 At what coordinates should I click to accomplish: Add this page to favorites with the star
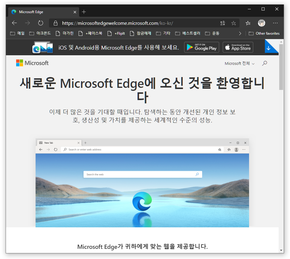[233, 23]
